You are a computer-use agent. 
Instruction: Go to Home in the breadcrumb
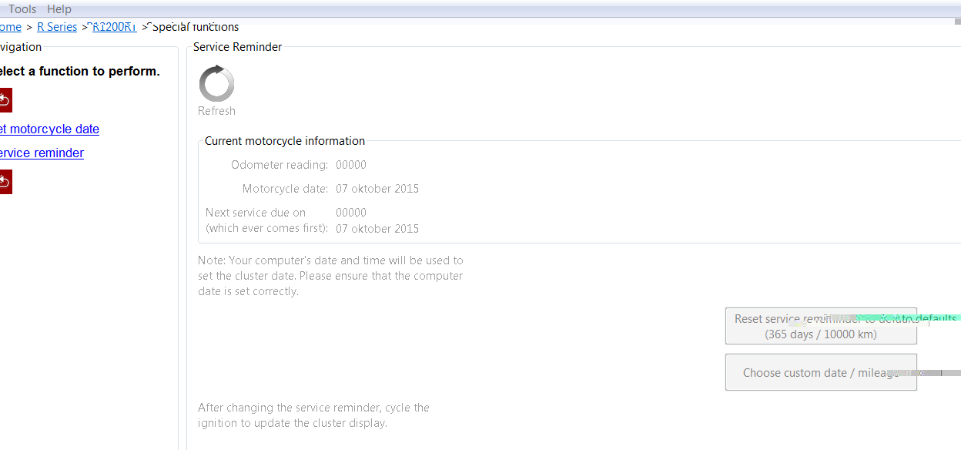click(10, 27)
